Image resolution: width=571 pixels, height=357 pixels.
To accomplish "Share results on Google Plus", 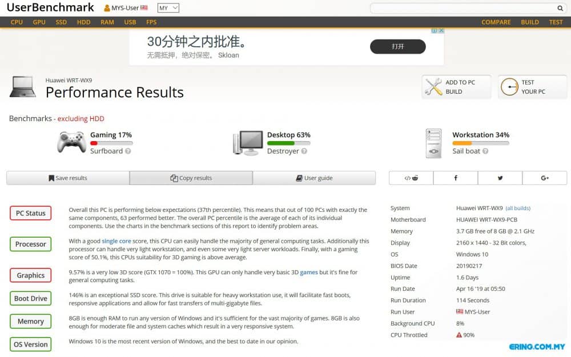I will pyautogui.click(x=545, y=178).
